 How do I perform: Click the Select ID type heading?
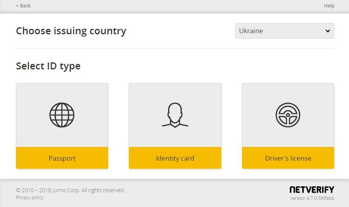point(48,66)
